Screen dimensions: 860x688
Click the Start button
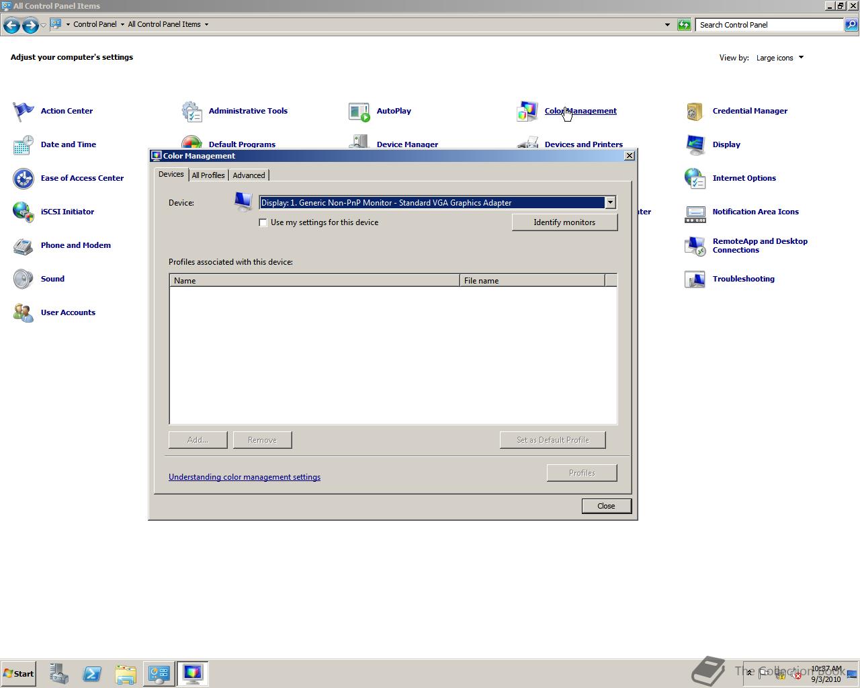pos(18,673)
